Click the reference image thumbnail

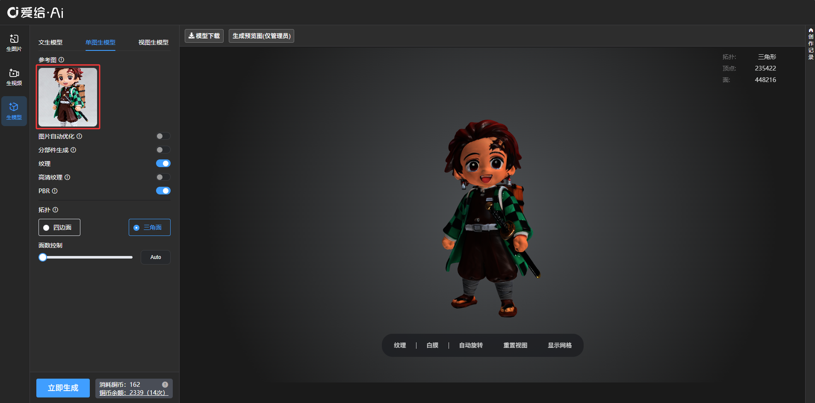tap(68, 97)
